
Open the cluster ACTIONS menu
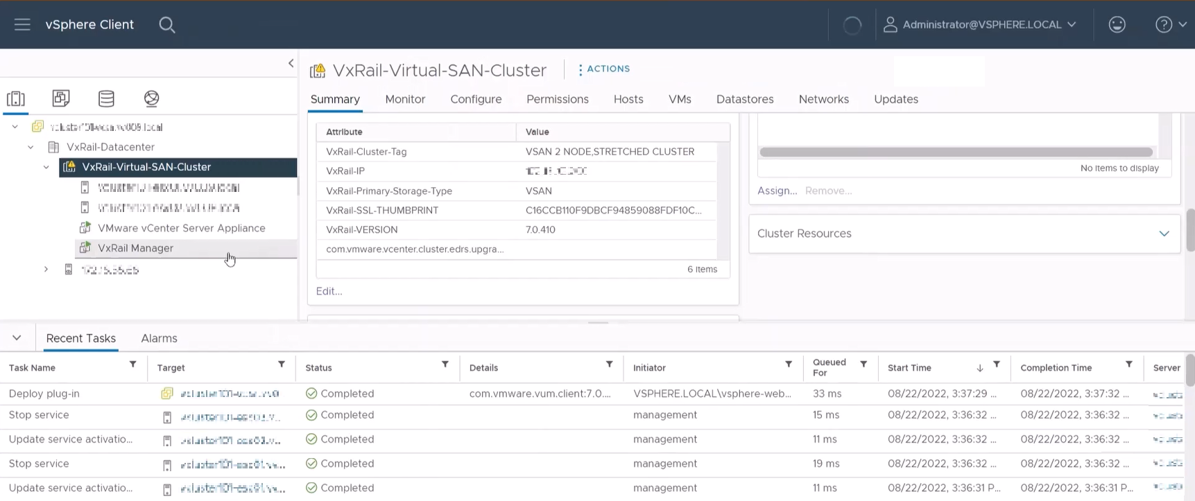pos(603,69)
